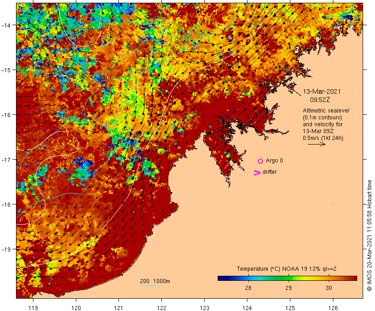Click the cyan 200m isobath legend line

148,285
